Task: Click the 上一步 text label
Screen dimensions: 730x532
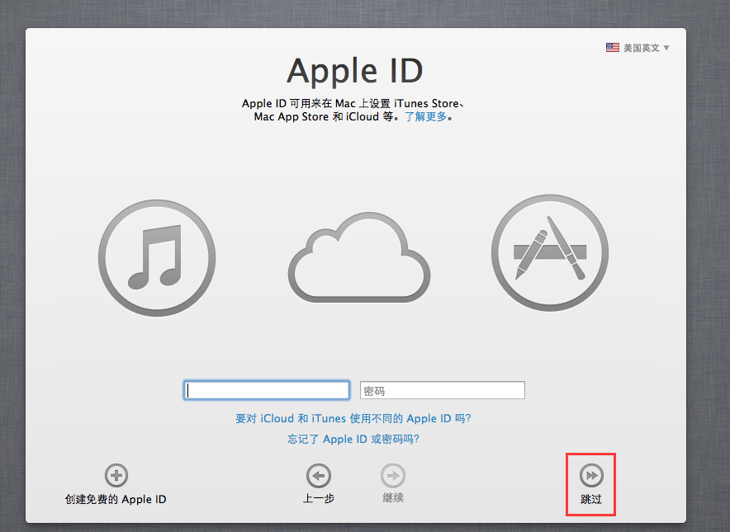Action: [x=319, y=498]
